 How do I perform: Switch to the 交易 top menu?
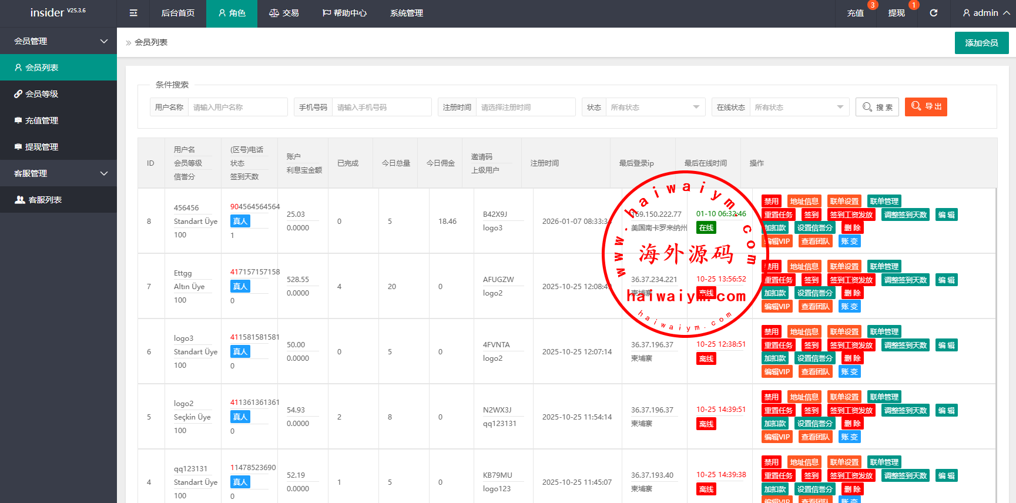[284, 13]
